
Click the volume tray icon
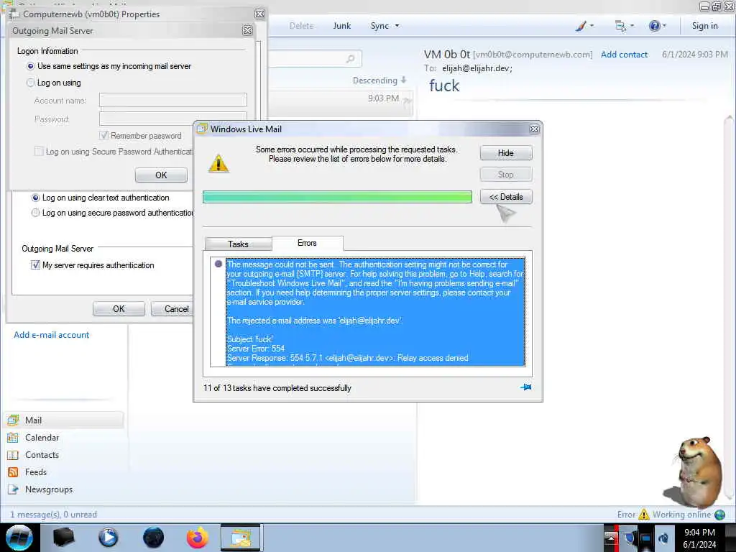(x=663, y=538)
